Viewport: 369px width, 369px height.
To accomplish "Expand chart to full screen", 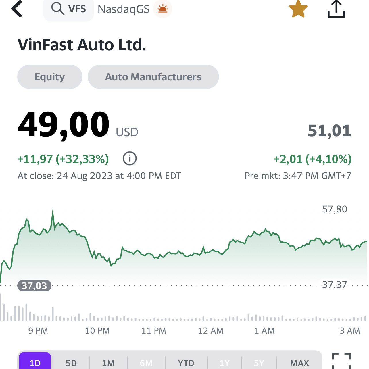I will pos(341,361).
